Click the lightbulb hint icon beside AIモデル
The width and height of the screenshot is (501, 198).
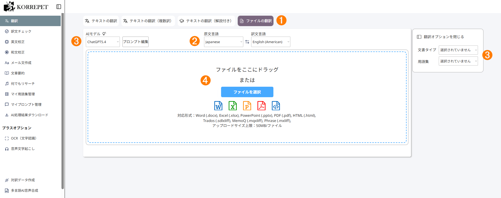point(104,34)
